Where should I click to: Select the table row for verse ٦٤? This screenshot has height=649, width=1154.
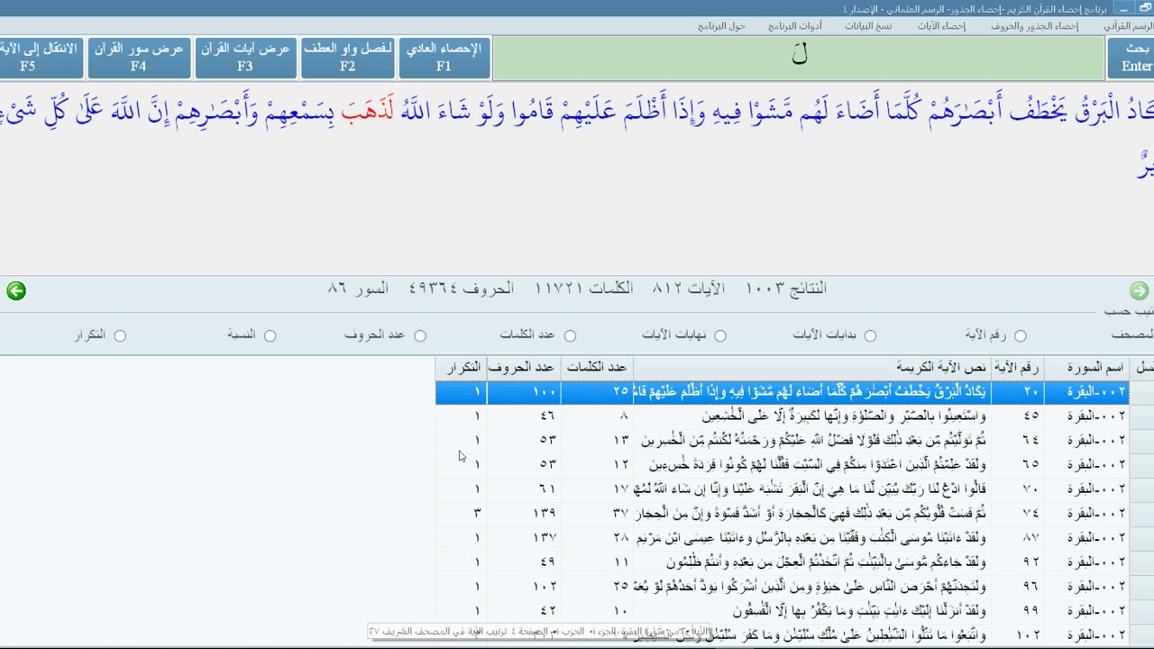782,441
